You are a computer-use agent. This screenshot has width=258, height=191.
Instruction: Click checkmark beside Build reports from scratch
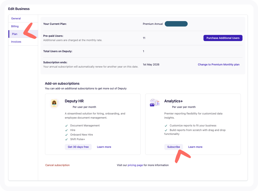pos(166,130)
